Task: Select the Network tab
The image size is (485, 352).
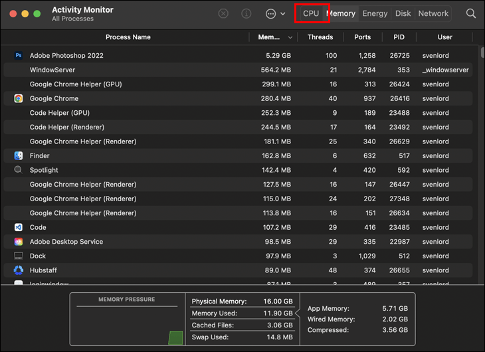Action: [433, 13]
